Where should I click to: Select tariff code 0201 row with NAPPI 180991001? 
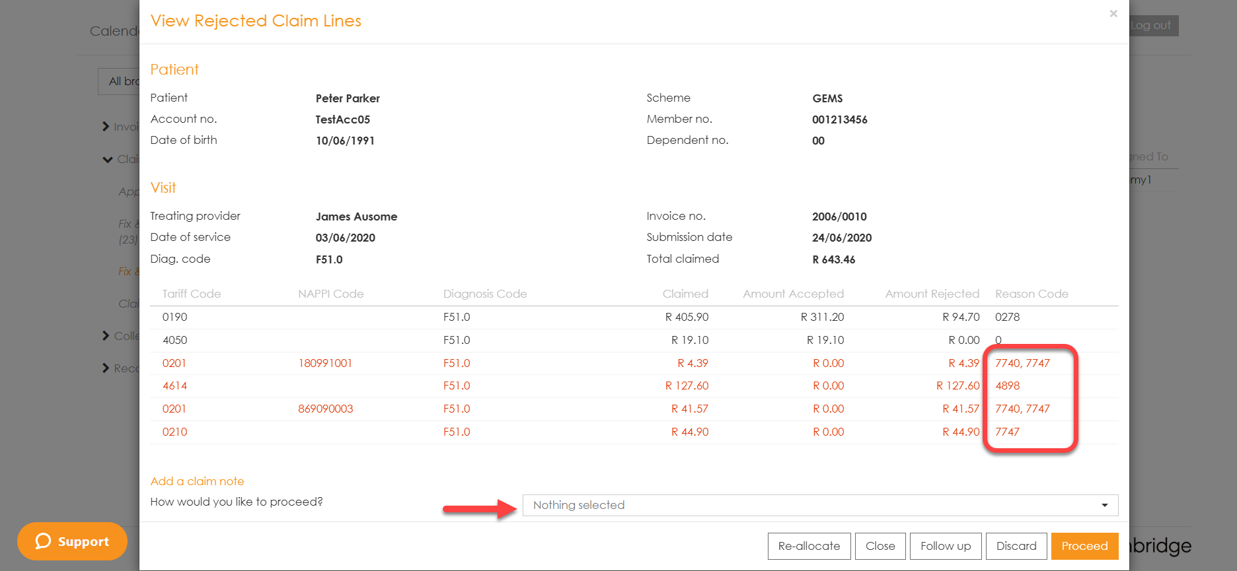pyautogui.click(x=174, y=363)
